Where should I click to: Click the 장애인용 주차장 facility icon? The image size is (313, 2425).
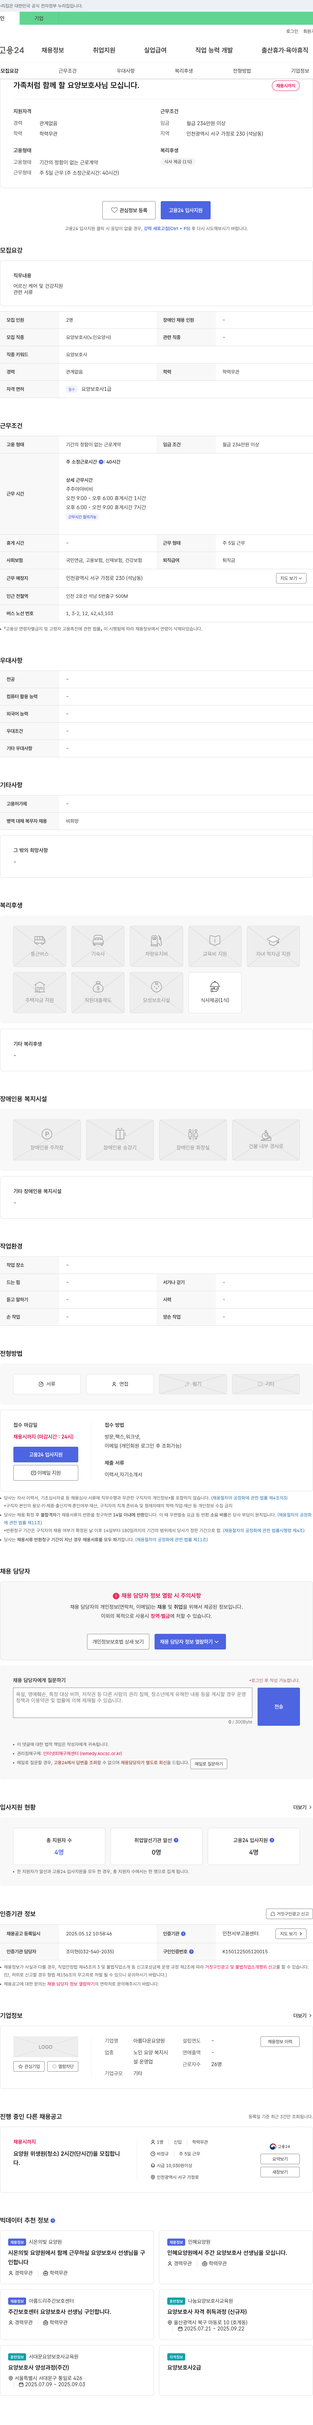point(47,1139)
